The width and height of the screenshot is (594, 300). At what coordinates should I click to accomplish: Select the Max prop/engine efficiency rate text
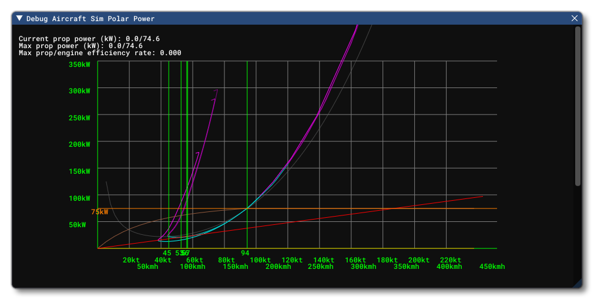click(x=100, y=53)
